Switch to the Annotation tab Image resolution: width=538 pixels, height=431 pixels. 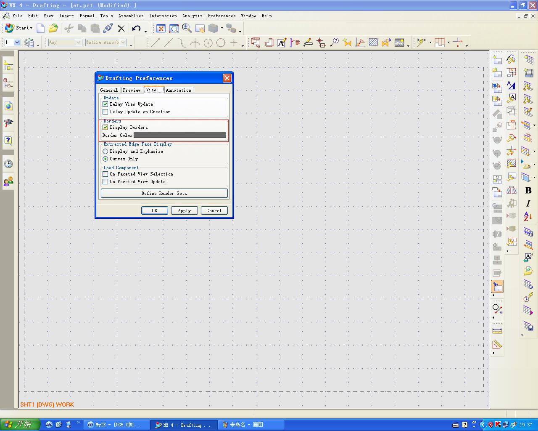pos(179,90)
